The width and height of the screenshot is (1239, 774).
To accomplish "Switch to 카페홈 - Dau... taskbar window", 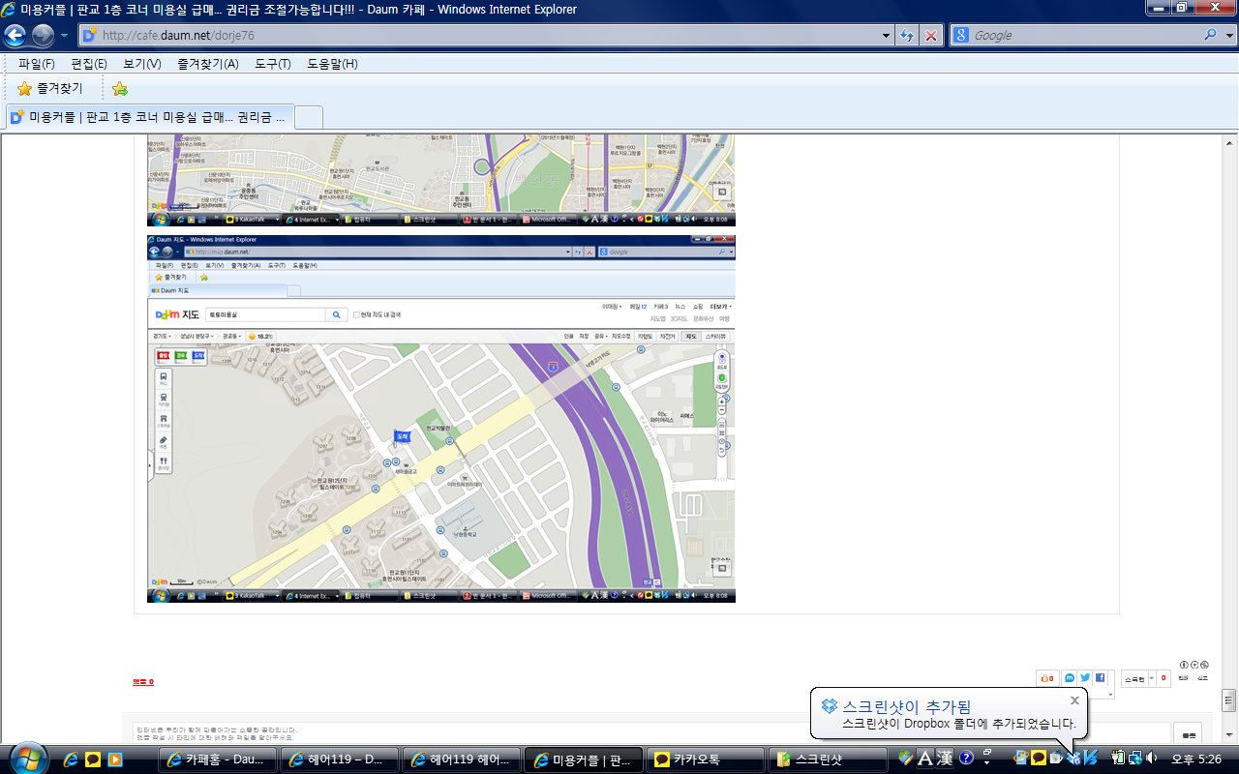I will [x=217, y=759].
